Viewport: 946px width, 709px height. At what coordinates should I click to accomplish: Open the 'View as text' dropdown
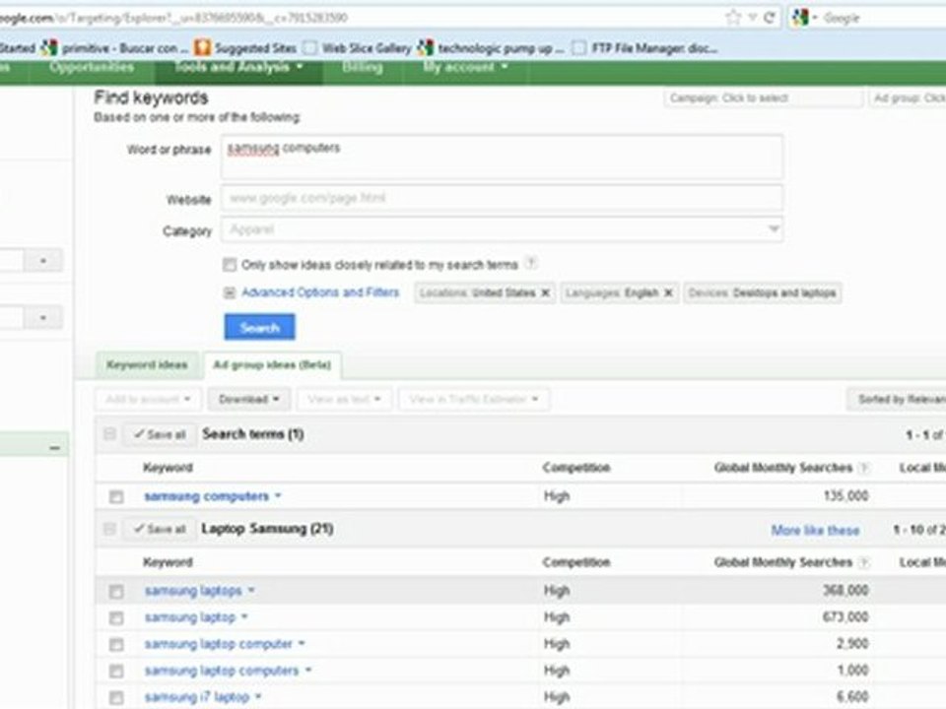343,399
